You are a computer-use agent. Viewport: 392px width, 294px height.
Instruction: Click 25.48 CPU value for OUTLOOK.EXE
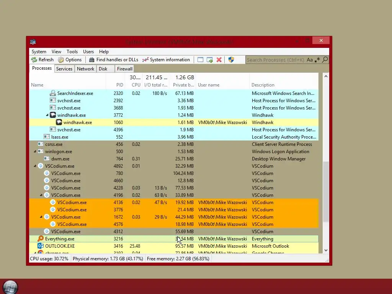135,246
